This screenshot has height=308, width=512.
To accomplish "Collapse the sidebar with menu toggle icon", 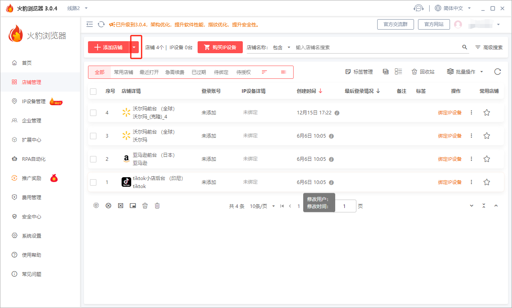I will pyautogui.click(x=90, y=24).
